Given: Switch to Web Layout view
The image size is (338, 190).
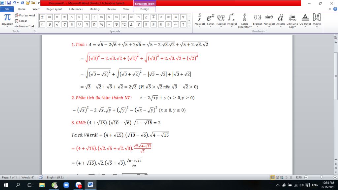Looking at the screenshot, I should [282, 177].
